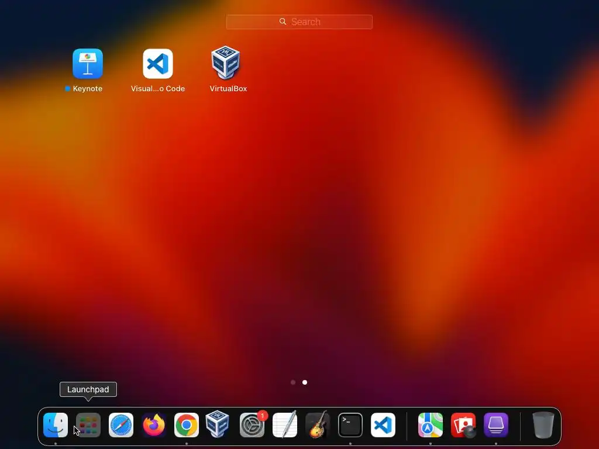Viewport: 599px width, 449px height.
Task: Launch Photo Booth from the Dock
Action: pyautogui.click(x=463, y=425)
